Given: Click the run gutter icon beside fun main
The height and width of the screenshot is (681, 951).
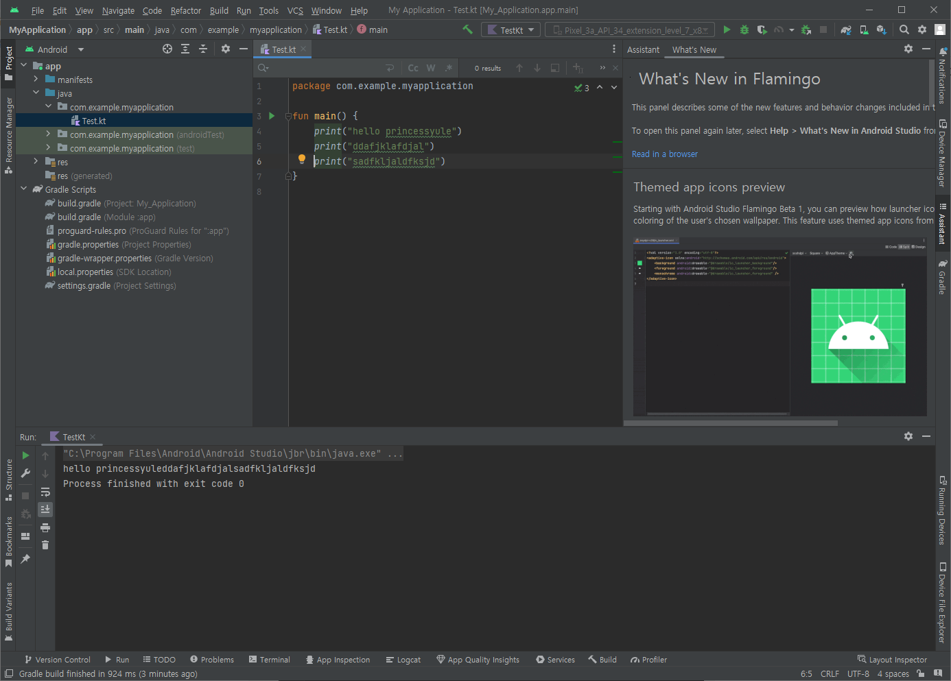Looking at the screenshot, I should pos(272,116).
